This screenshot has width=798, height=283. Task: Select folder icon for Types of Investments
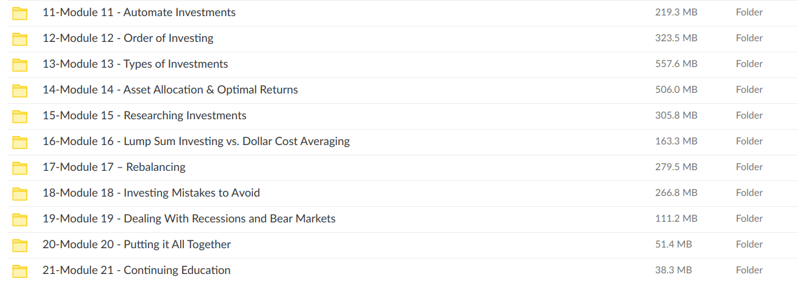point(20,64)
